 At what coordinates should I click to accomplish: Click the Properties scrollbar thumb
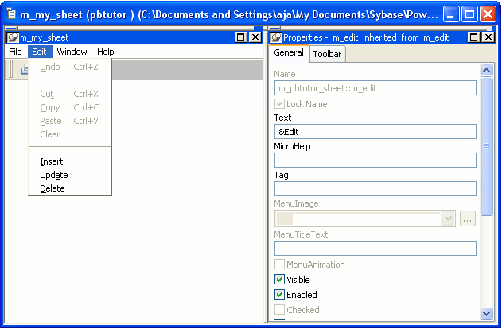pyautogui.click(x=486, y=146)
